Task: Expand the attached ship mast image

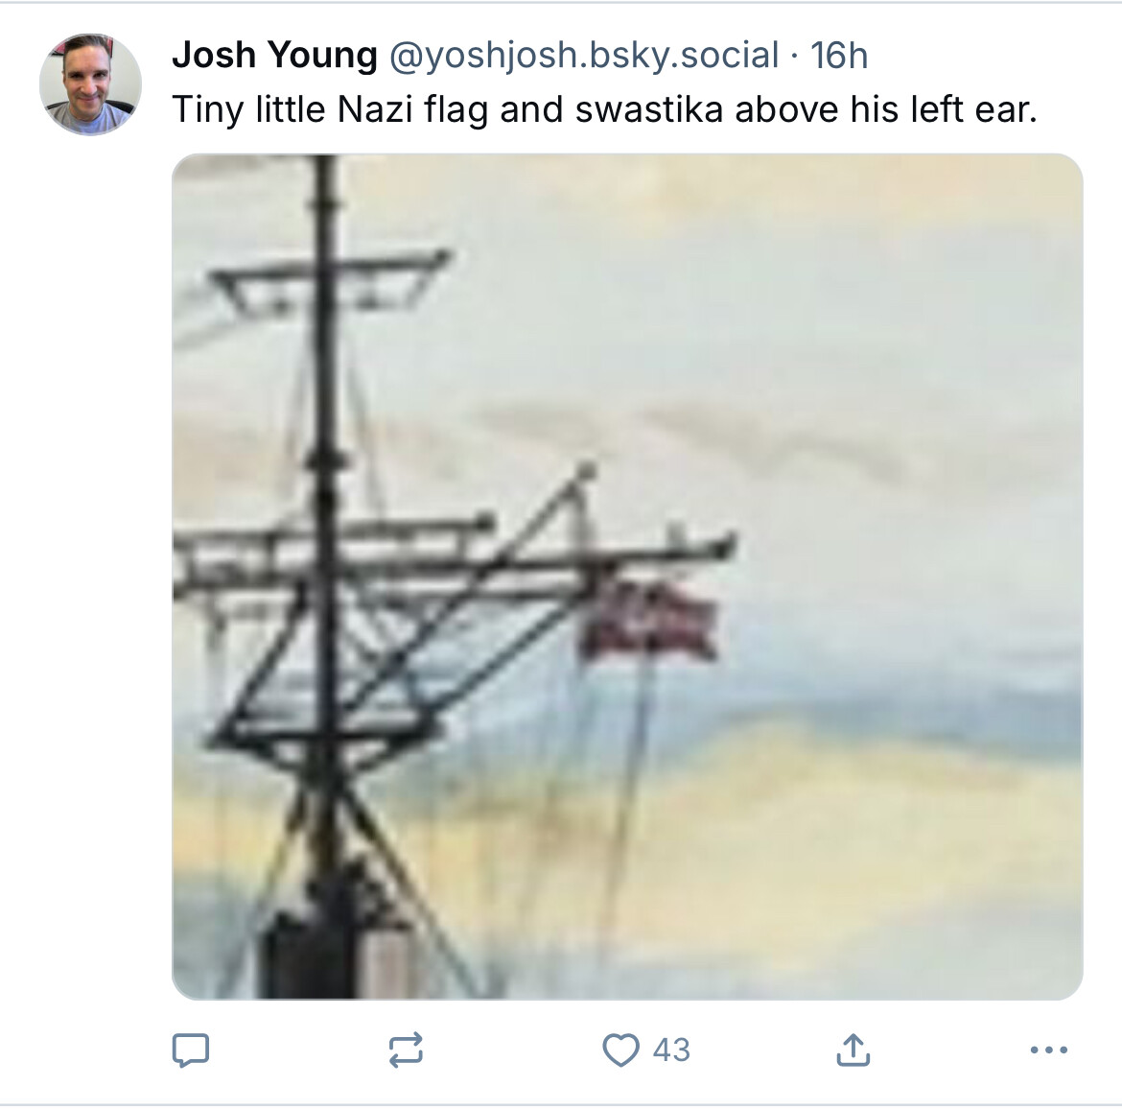Action: tap(627, 577)
